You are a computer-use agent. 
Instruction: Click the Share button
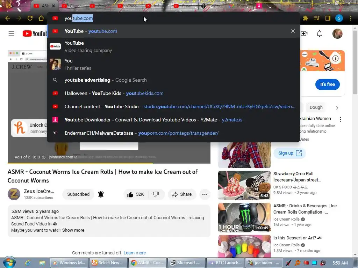tap(182, 194)
